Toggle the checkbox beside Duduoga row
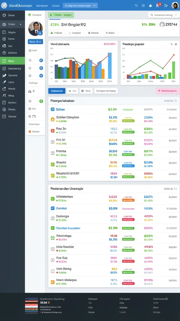The height and width of the screenshot is (321, 180). point(52,218)
